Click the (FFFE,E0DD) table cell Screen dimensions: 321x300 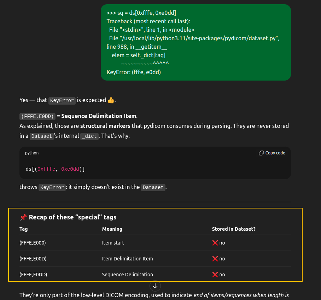pos(33,275)
